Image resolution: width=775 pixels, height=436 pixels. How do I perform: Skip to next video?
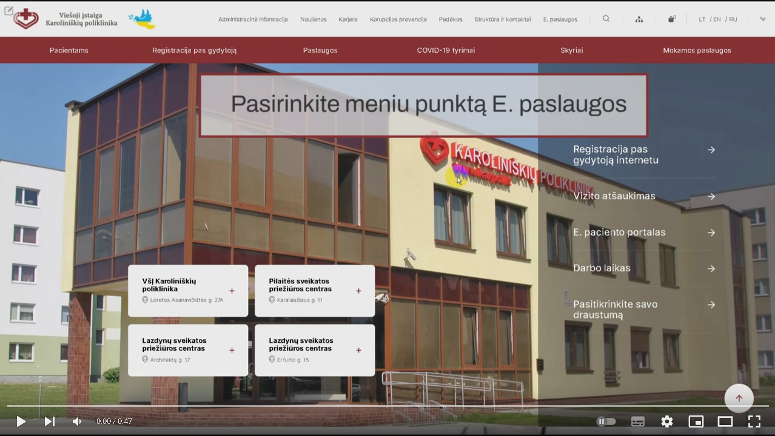coord(50,421)
